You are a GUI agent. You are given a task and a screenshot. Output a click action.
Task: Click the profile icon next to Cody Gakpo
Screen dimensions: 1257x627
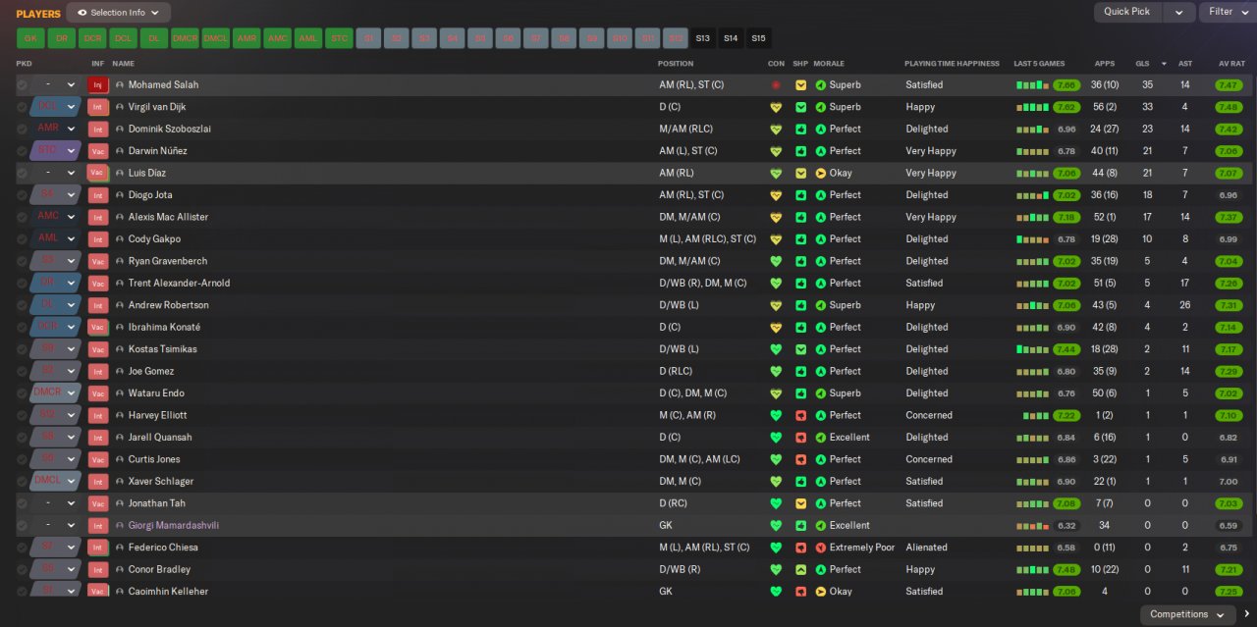coord(120,239)
